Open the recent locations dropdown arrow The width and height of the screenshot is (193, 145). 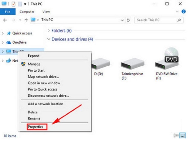coord(20,20)
